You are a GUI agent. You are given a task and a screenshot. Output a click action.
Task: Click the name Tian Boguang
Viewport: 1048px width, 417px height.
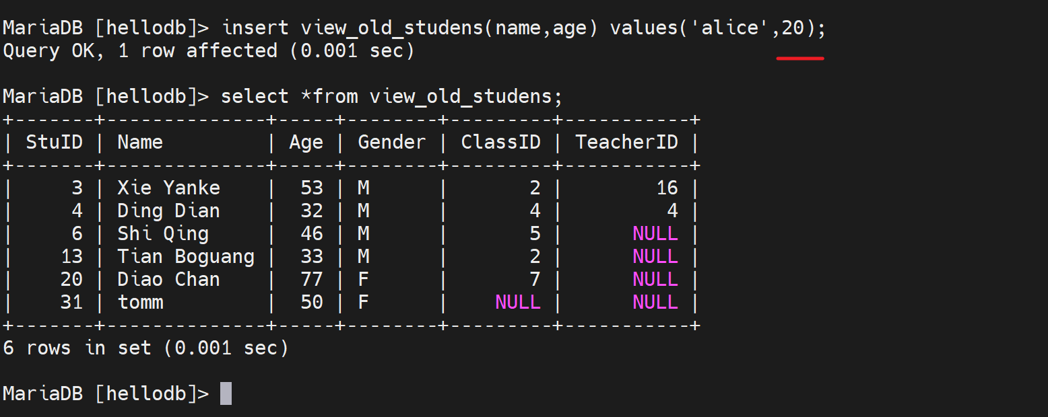[x=186, y=256]
